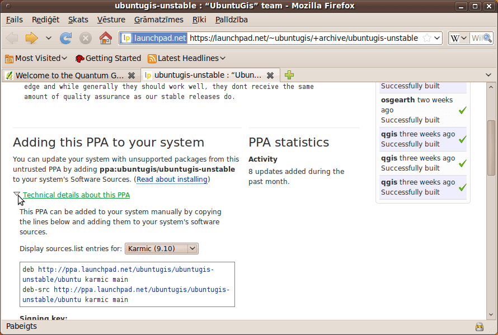Viewport: 498px width, 335px height.
Task: Open the Rīki menu
Action: [199, 20]
